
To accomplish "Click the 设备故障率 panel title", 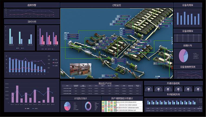I will click(188, 31).
